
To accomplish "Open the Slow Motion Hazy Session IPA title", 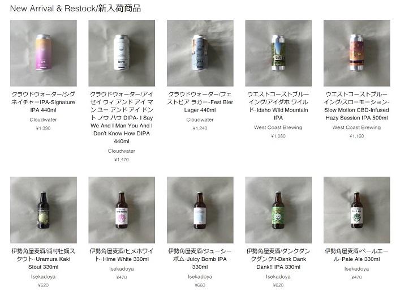I will pos(356,106).
